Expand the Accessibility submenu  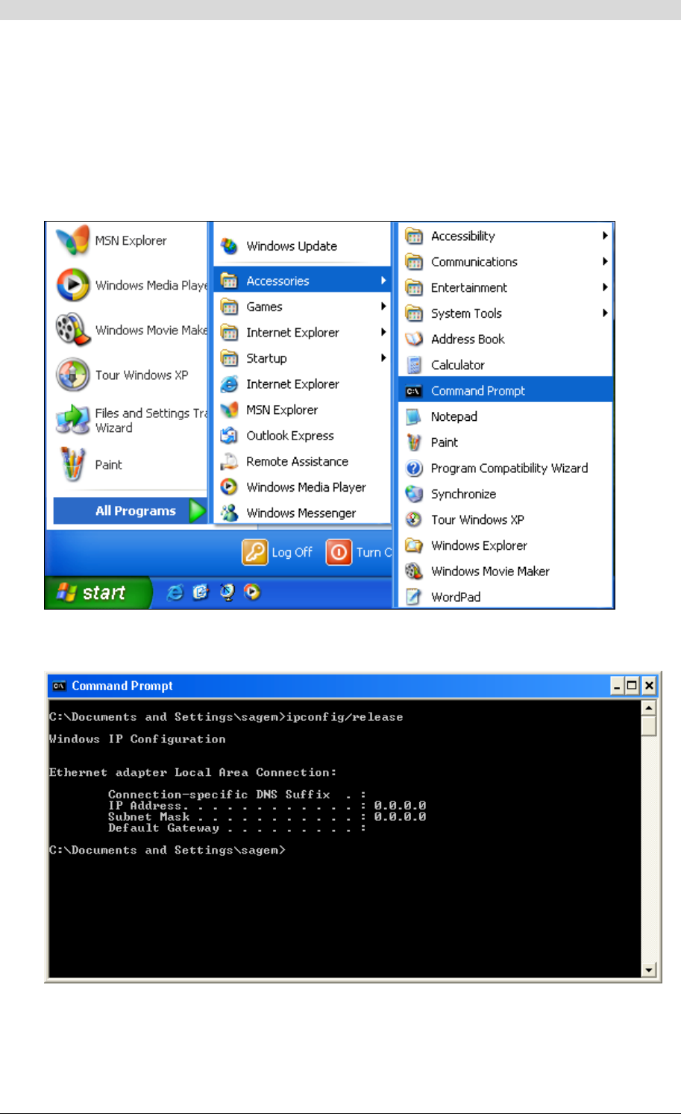[605, 236]
